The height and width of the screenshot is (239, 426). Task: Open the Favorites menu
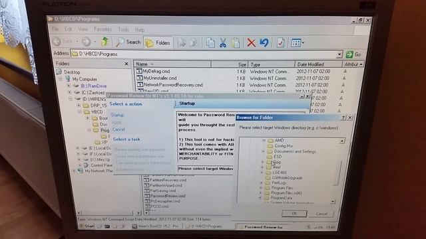tap(103, 29)
